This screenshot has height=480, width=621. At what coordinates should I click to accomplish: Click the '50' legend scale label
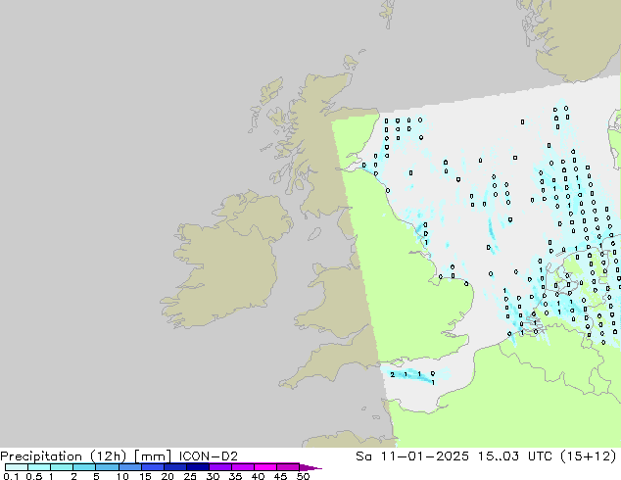pos(303,476)
